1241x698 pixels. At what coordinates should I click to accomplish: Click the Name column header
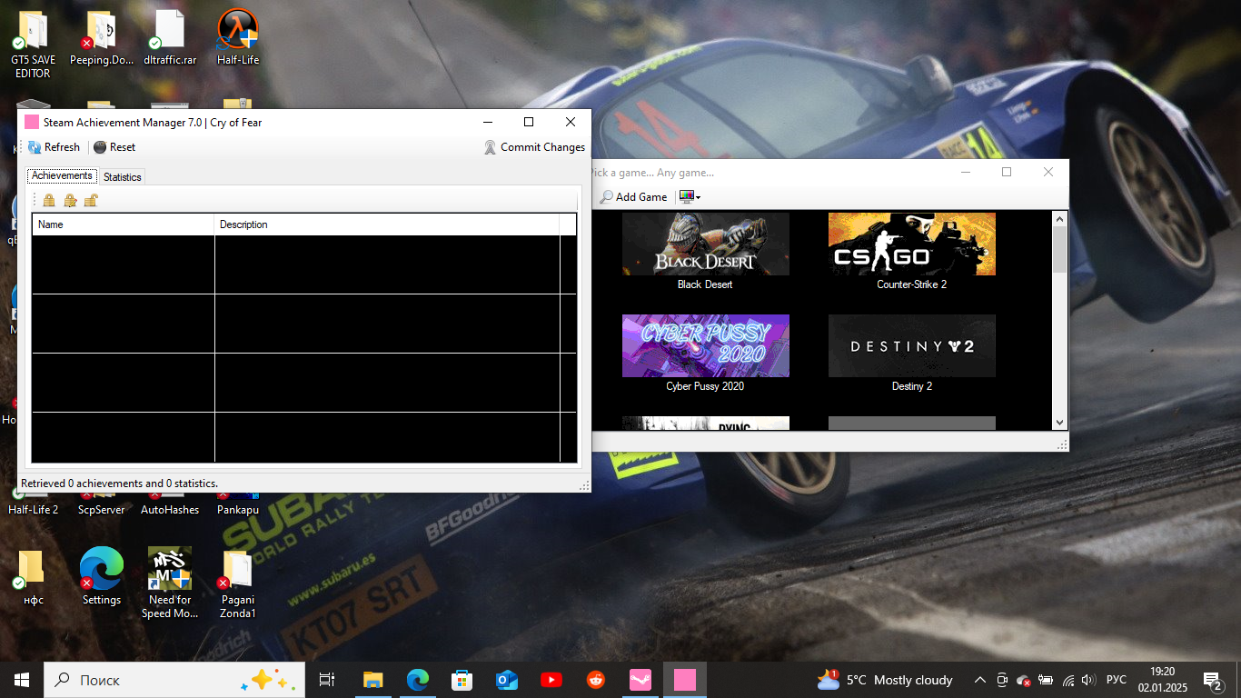click(123, 224)
